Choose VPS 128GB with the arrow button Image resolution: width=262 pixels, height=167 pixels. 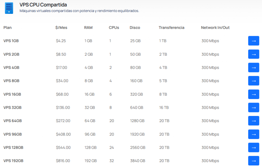click(x=254, y=148)
